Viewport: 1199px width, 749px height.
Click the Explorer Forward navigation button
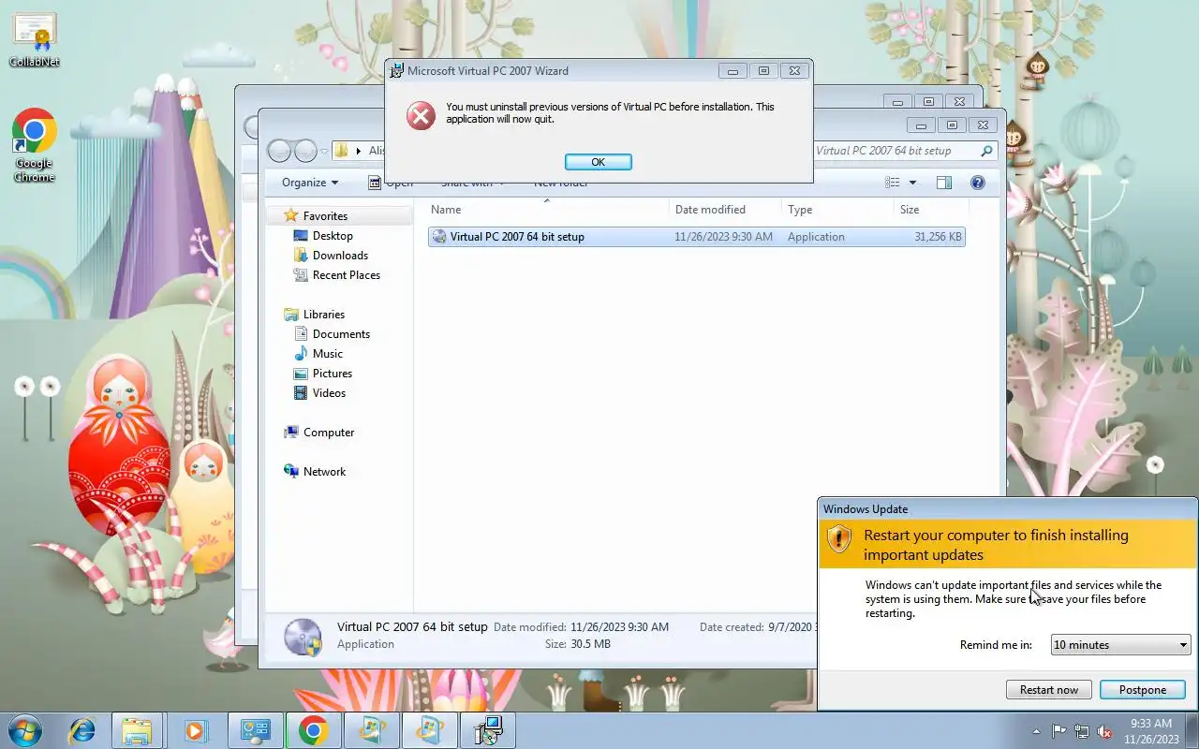pyautogui.click(x=305, y=151)
